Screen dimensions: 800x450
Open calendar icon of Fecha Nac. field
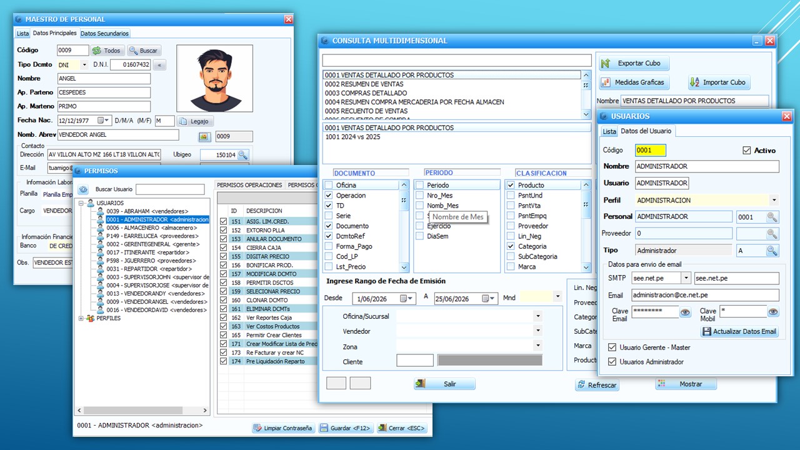coord(103,121)
